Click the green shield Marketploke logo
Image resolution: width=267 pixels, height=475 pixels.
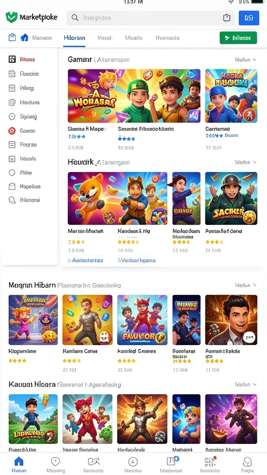coord(12,18)
